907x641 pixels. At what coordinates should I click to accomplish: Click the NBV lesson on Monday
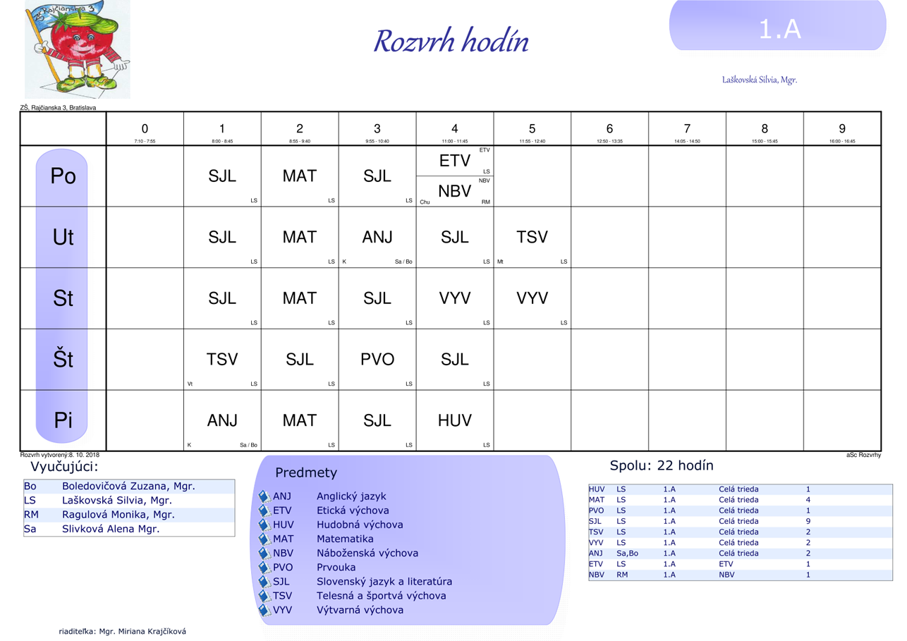[455, 191]
